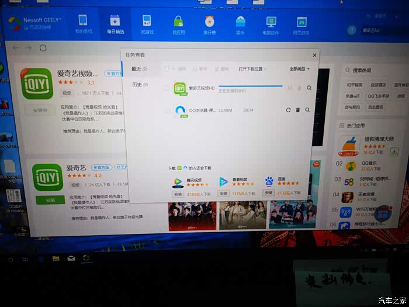
Task: Open the blue-toned group poster thumbnail
Action: click(x=292, y=215)
